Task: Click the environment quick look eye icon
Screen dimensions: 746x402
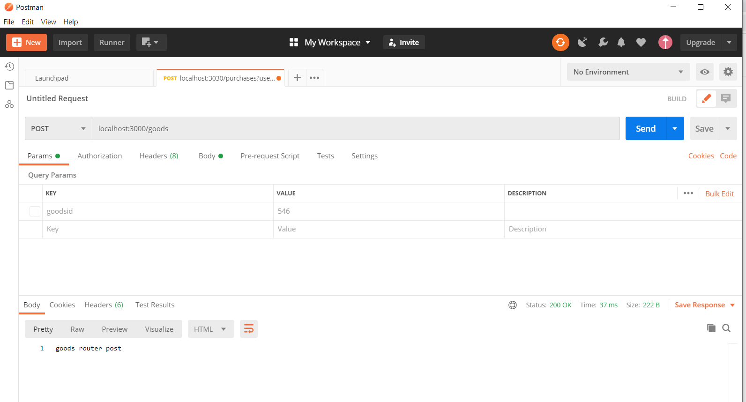Action: pyautogui.click(x=705, y=72)
